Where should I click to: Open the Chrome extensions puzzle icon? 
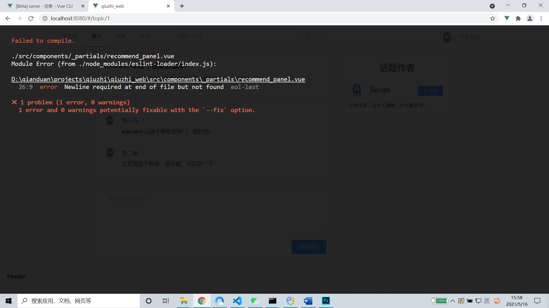pos(518,19)
